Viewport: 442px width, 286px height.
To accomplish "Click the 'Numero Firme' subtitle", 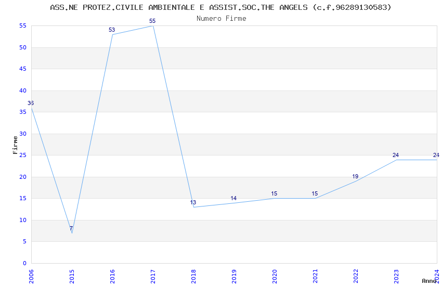I will click(222, 18).
